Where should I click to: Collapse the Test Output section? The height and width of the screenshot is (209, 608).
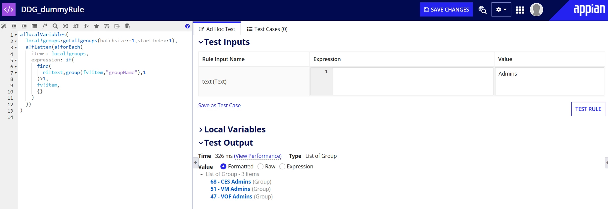point(201,143)
